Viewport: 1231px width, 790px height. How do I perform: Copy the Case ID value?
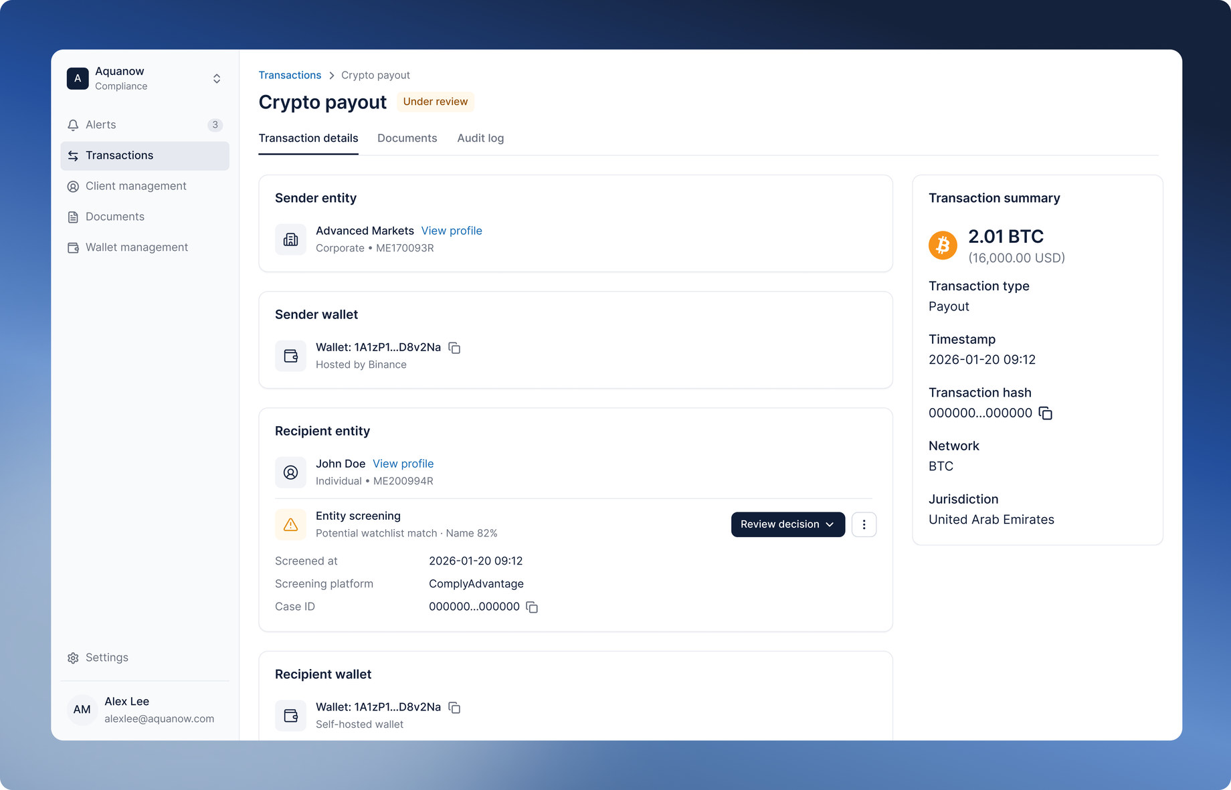pos(532,607)
